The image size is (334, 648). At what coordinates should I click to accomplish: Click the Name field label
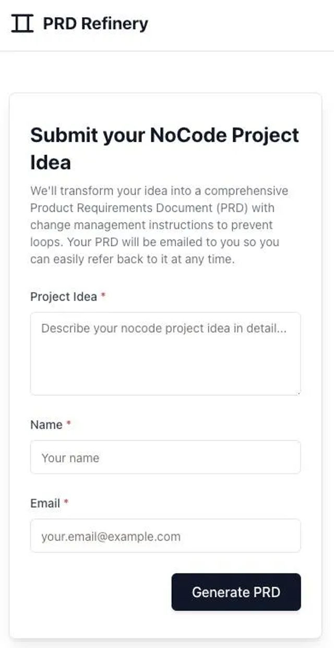(46, 425)
